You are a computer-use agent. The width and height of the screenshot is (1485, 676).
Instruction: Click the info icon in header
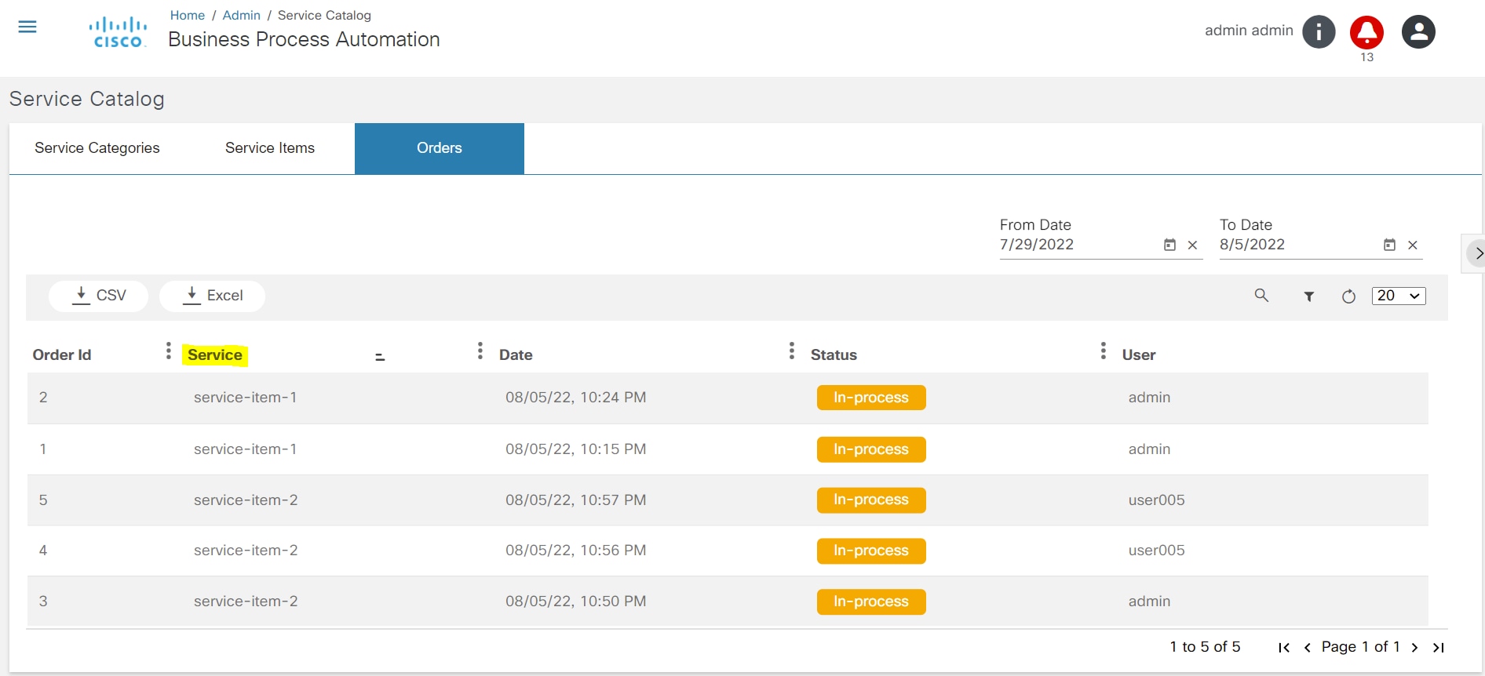tap(1319, 32)
